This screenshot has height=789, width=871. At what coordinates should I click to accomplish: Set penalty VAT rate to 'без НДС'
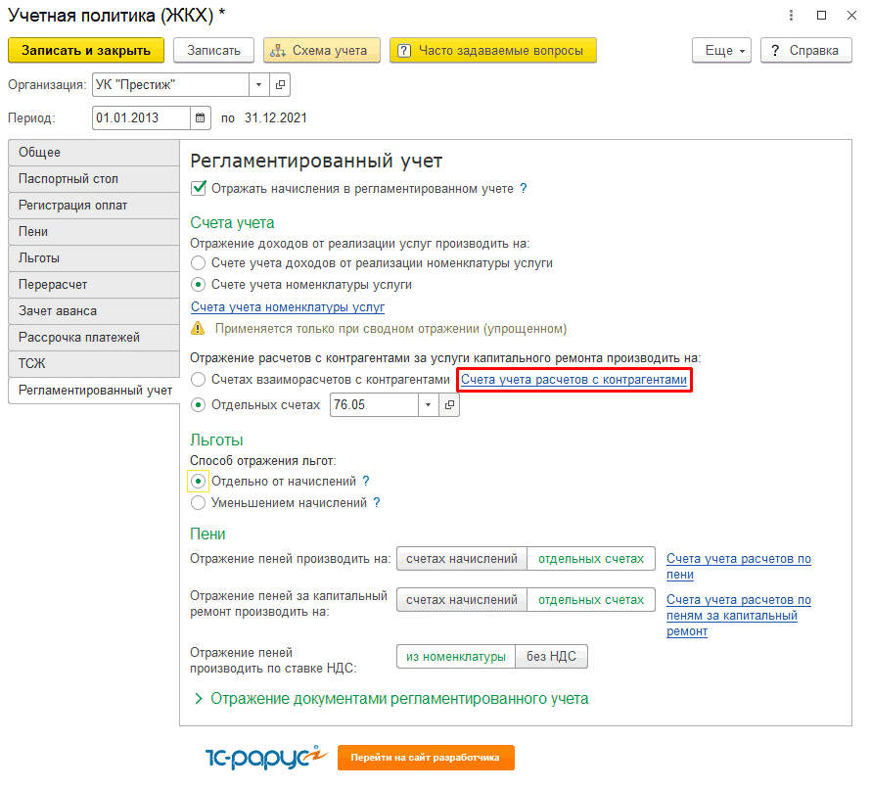click(x=551, y=657)
